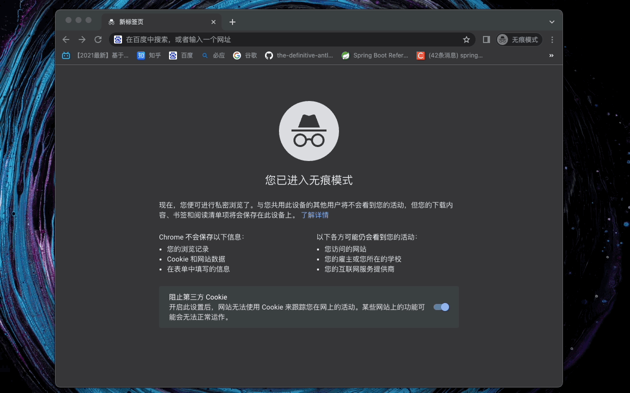Bookmark this page with the star icon

[466, 39]
